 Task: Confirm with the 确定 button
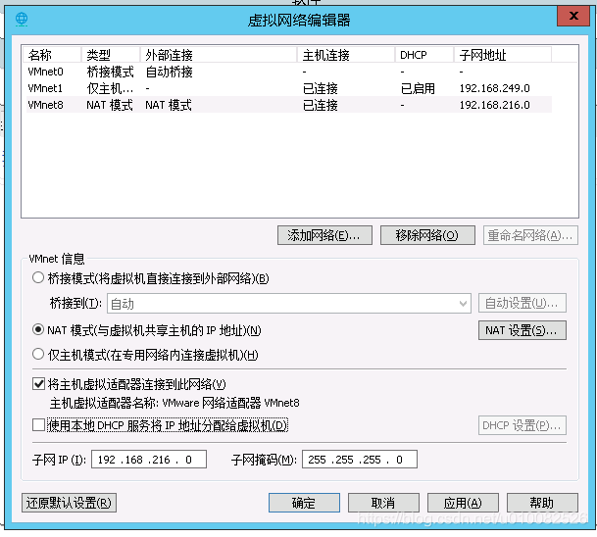click(x=304, y=503)
